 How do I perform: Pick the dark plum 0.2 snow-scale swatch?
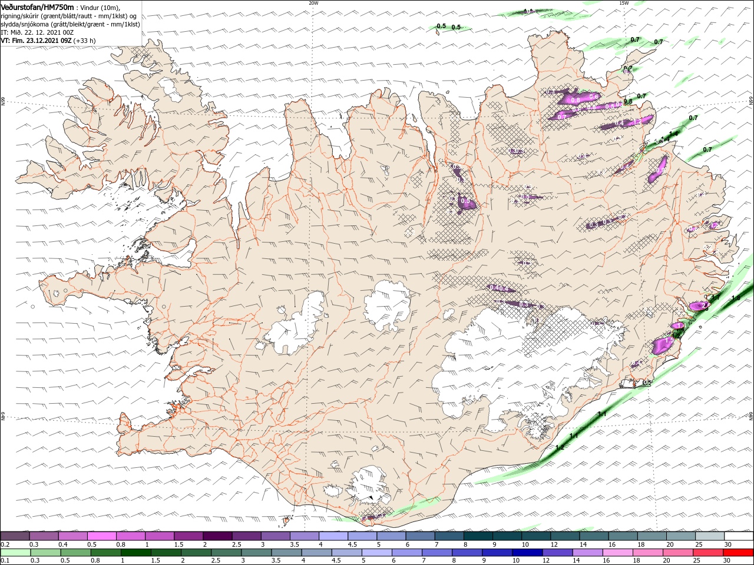[15, 536]
